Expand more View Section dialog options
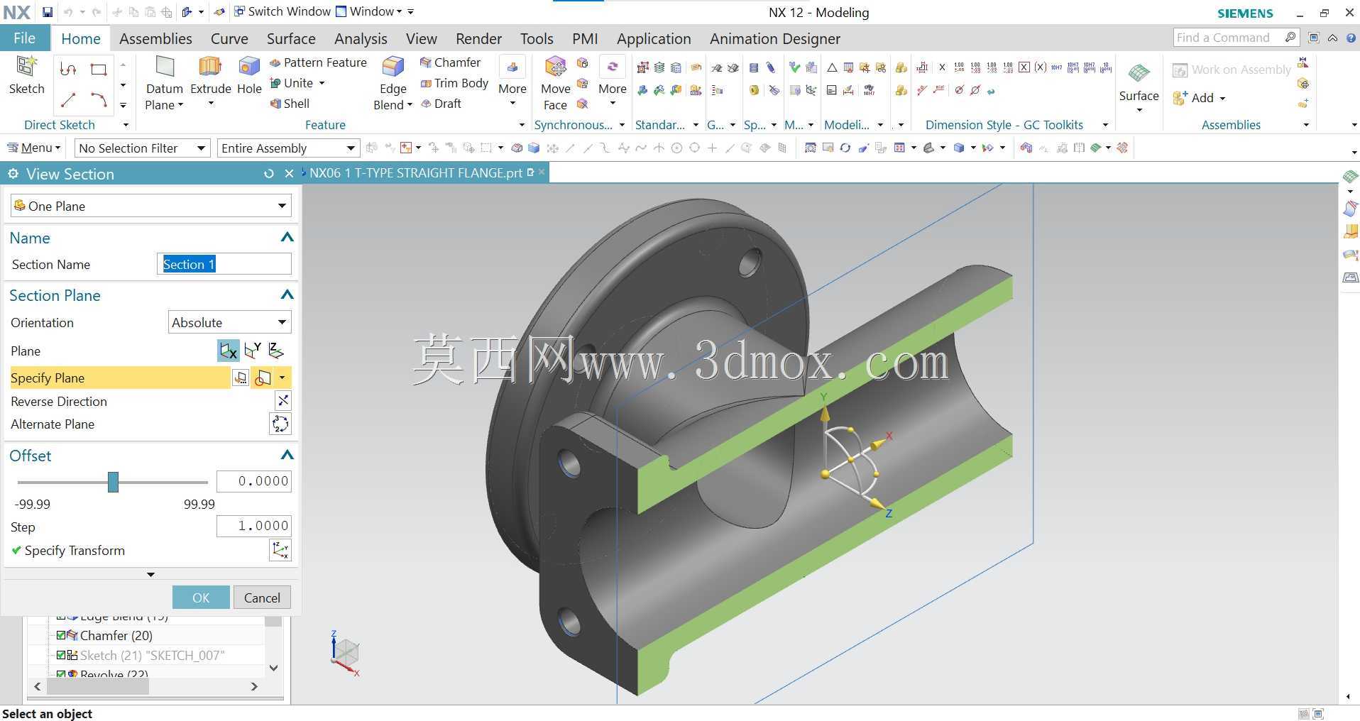The height and width of the screenshot is (721, 1360). [150, 574]
